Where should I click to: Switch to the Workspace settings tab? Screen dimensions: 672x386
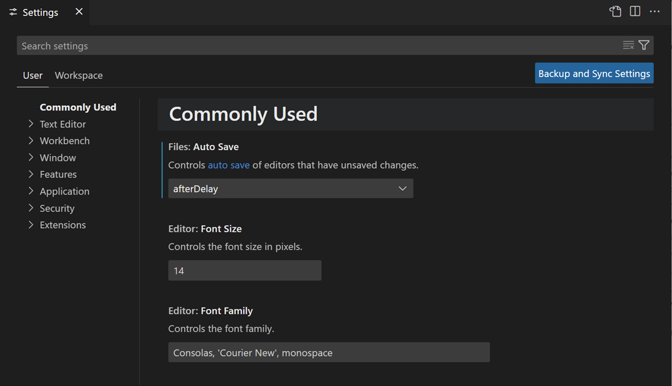79,75
